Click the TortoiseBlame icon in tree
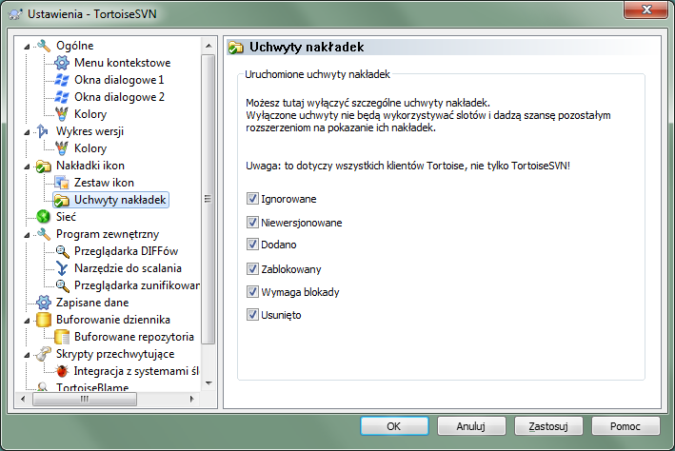Viewport: 675px width, 451px height. coord(42,387)
